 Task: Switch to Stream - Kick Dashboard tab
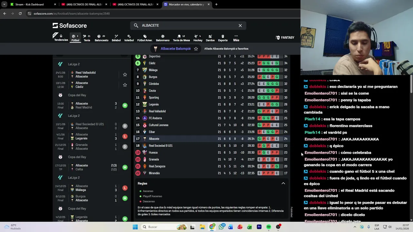[x=33, y=5]
